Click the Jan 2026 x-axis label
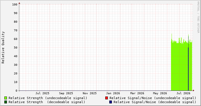The width and height of the screenshot is (201, 106). pyautogui.click(x=113, y=93)
